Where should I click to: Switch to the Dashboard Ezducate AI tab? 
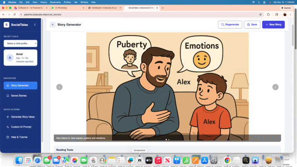click(104, 8)
